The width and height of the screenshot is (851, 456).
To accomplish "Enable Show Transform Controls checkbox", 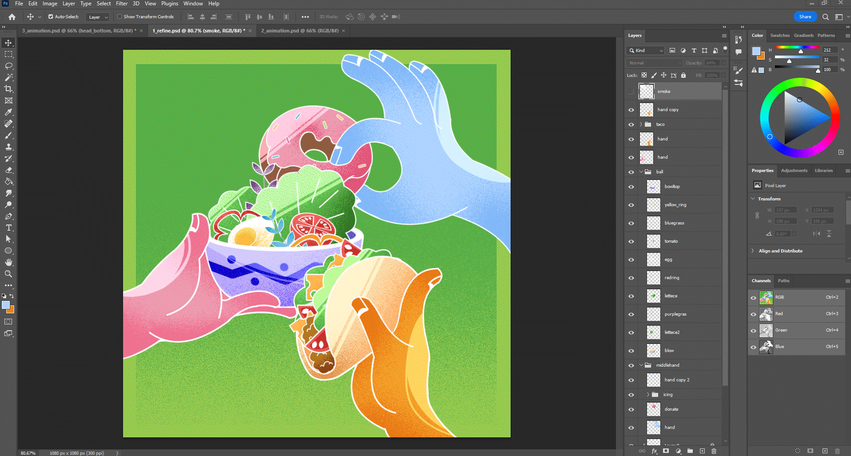I will pos(120,17).
